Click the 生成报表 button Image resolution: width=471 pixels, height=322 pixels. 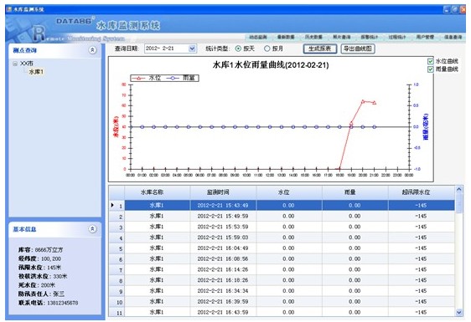[319, 49]
